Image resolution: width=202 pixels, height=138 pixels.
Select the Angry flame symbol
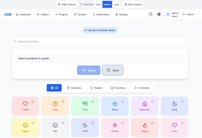coord(145,127)
